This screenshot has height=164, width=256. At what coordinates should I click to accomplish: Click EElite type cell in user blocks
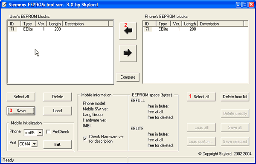point(28,29)
